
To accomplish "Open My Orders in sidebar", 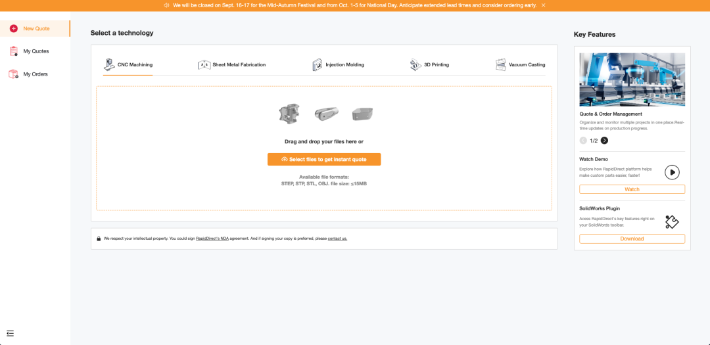I will pyautogui.click(x=35, y=74).
